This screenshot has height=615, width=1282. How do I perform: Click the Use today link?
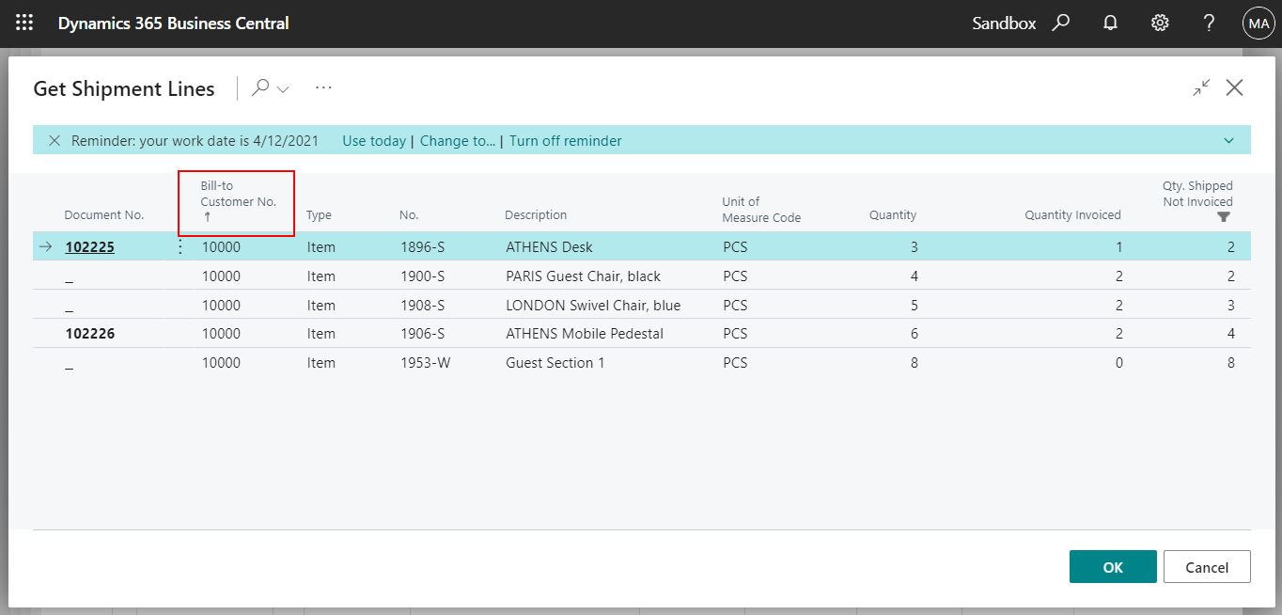(x=374, y=140)
